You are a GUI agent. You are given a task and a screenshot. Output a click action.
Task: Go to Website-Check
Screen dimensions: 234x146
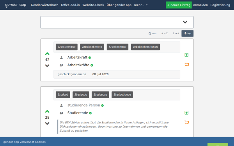click(x=93, y=5)
